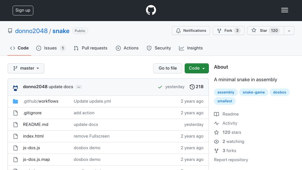
Task: Click the dosbox topic tag
Action: [280, 92]
